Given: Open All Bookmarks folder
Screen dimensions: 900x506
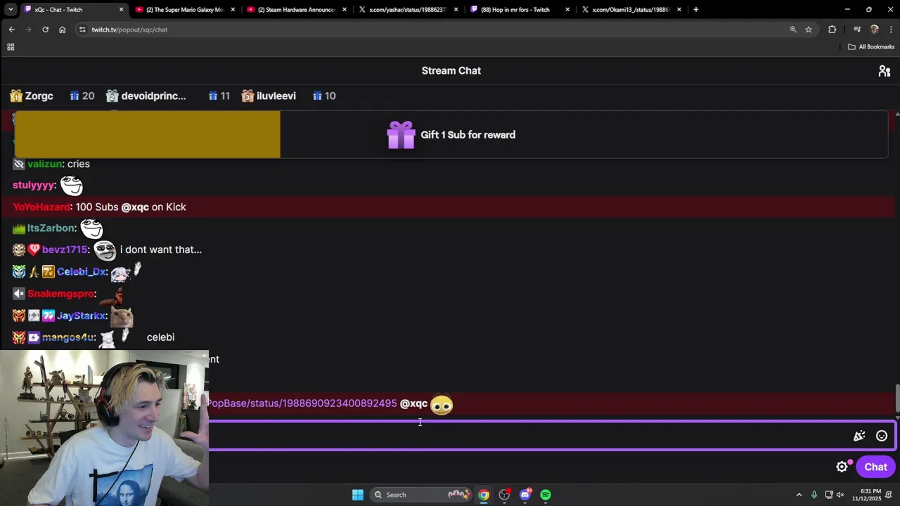Looking at the screenshot, I should click(x=871, y=47).
